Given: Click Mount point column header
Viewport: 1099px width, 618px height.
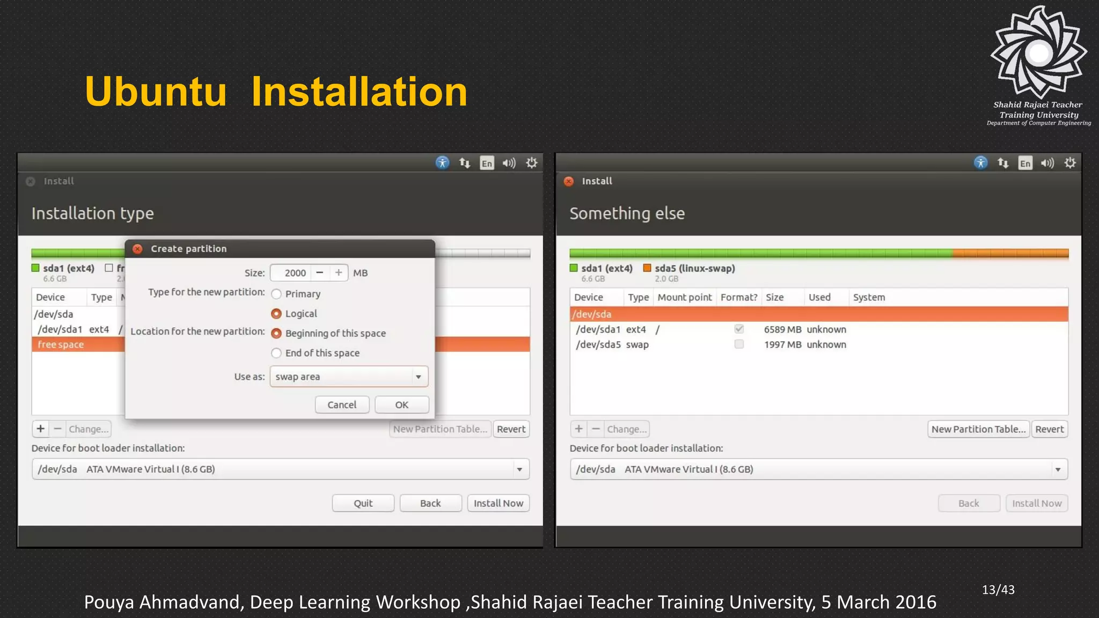Looking at the screenshot, I should [x=684, y=297].
